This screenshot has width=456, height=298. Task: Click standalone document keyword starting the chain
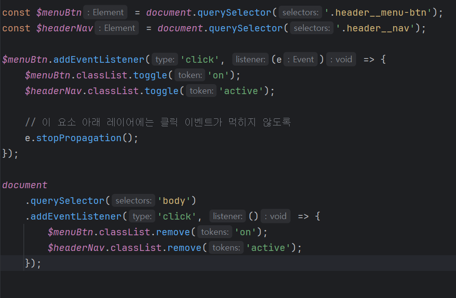click(x=25, y=185)
